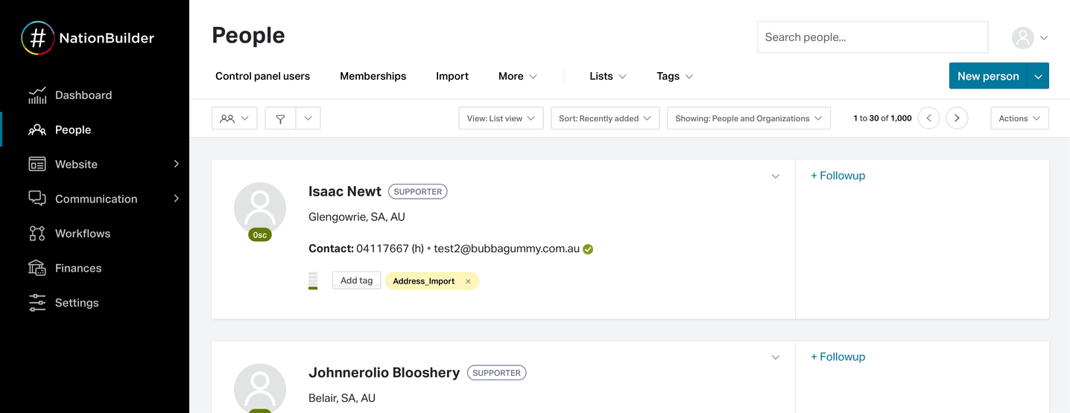This screenshot has width=1070, height=413.
Task: Open the Lists menu
Action: [607, 76]
